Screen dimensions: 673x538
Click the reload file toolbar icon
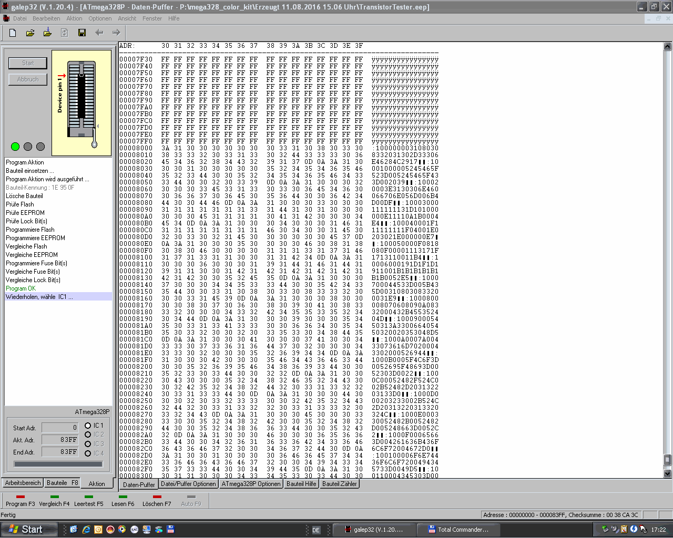click(x=65, y=33)
